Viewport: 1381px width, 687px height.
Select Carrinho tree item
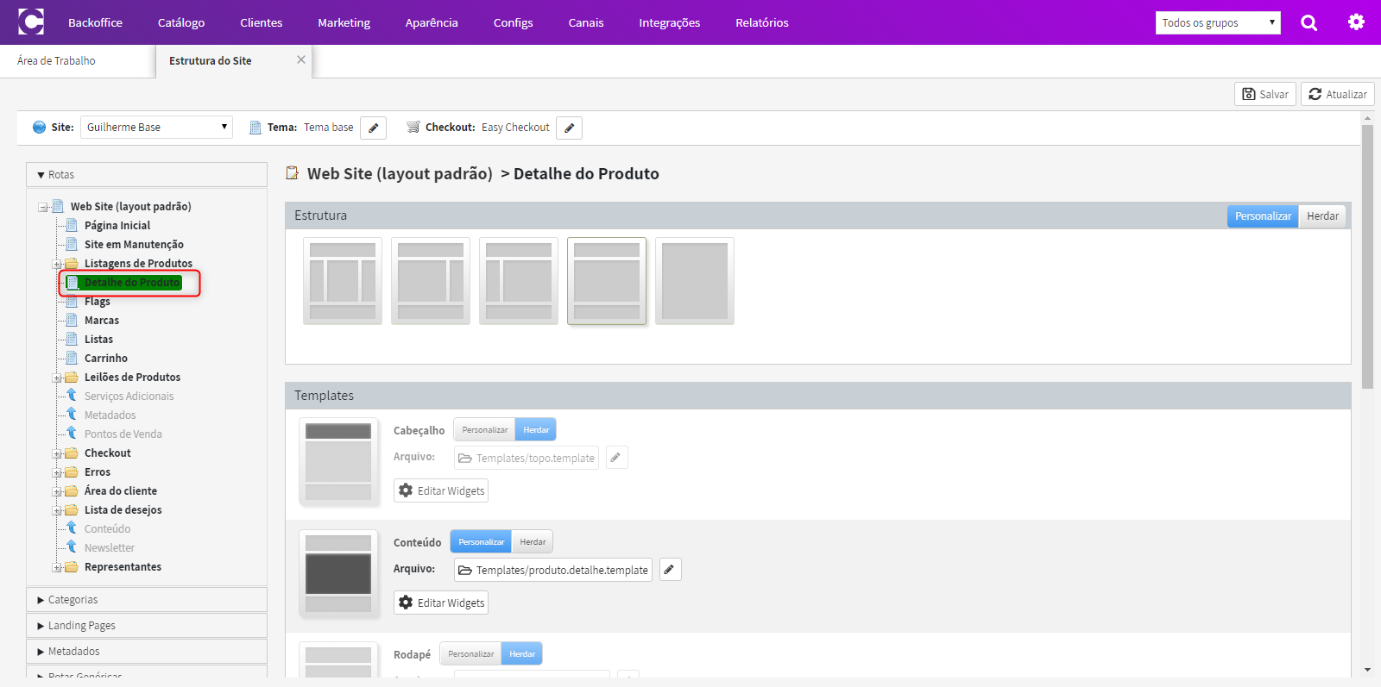point(106,359)
